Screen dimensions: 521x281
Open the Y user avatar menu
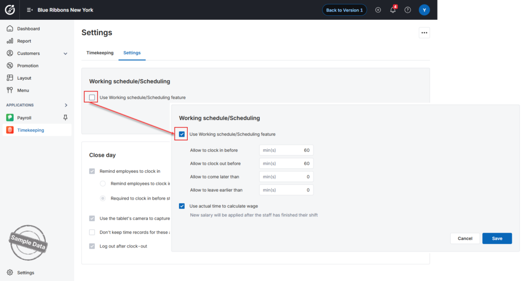click(x=424, y=10)
